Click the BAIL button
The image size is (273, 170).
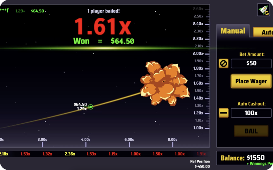(251, 131)
